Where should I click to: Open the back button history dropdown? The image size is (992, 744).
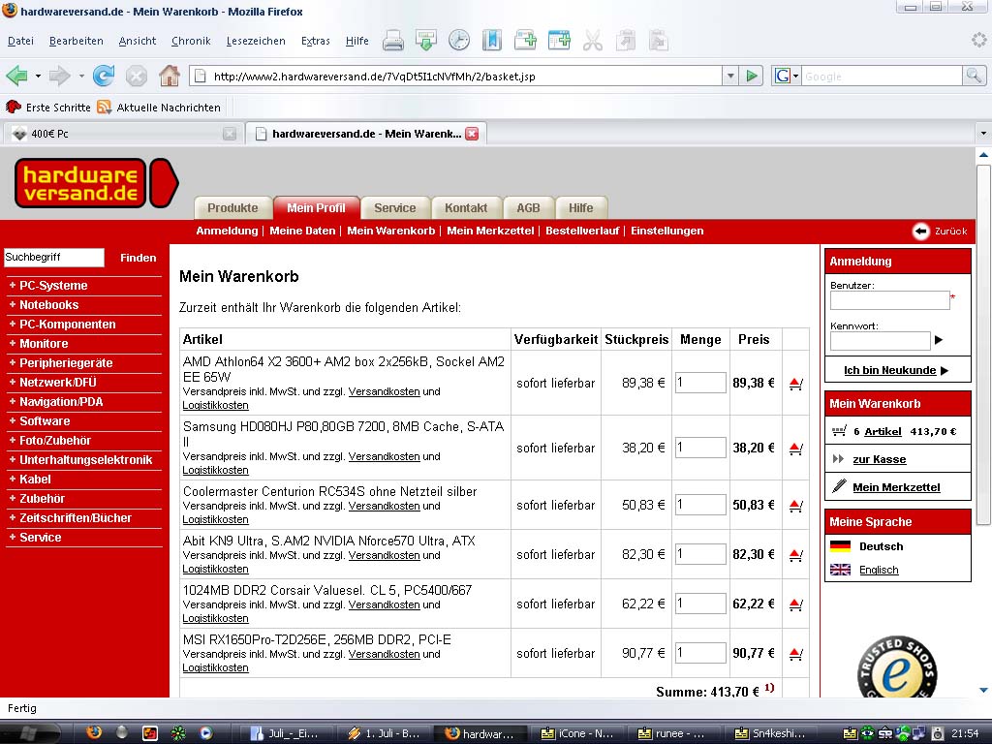tap(38, 76)
